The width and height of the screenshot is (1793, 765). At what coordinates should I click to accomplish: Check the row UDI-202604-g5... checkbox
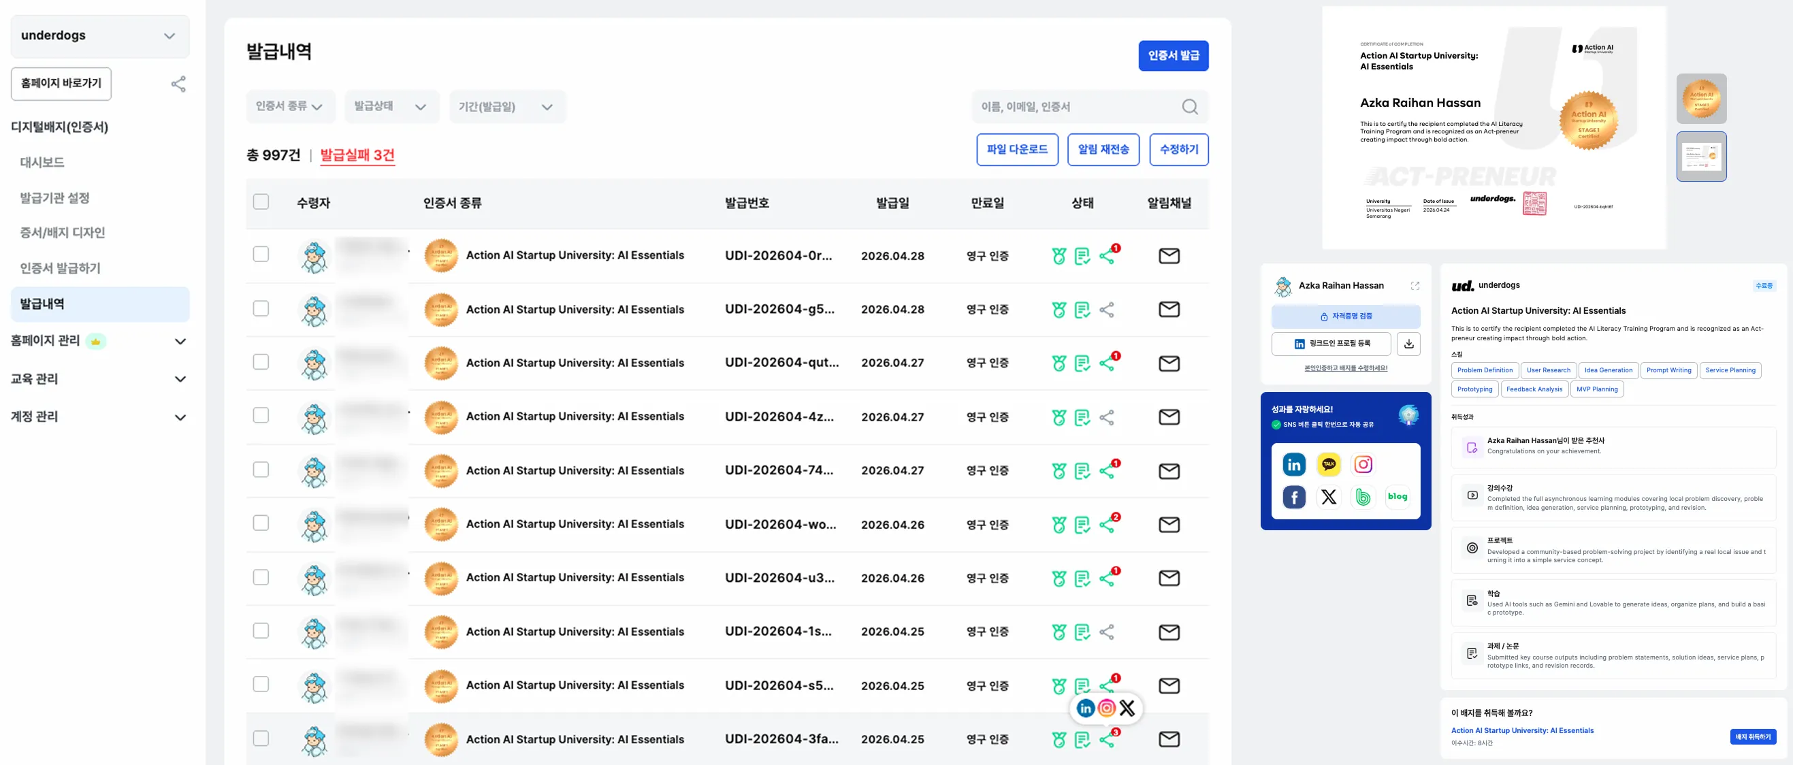[261, 308]
